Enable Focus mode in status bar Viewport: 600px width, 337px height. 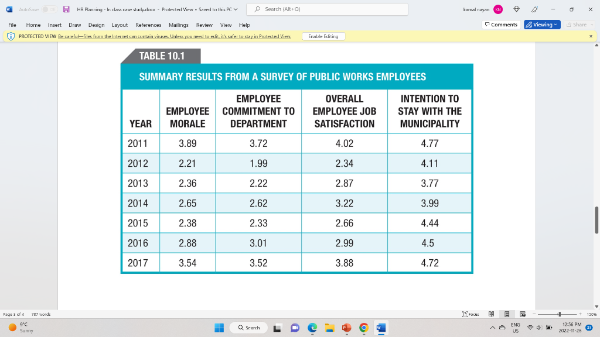pos(471,314)
